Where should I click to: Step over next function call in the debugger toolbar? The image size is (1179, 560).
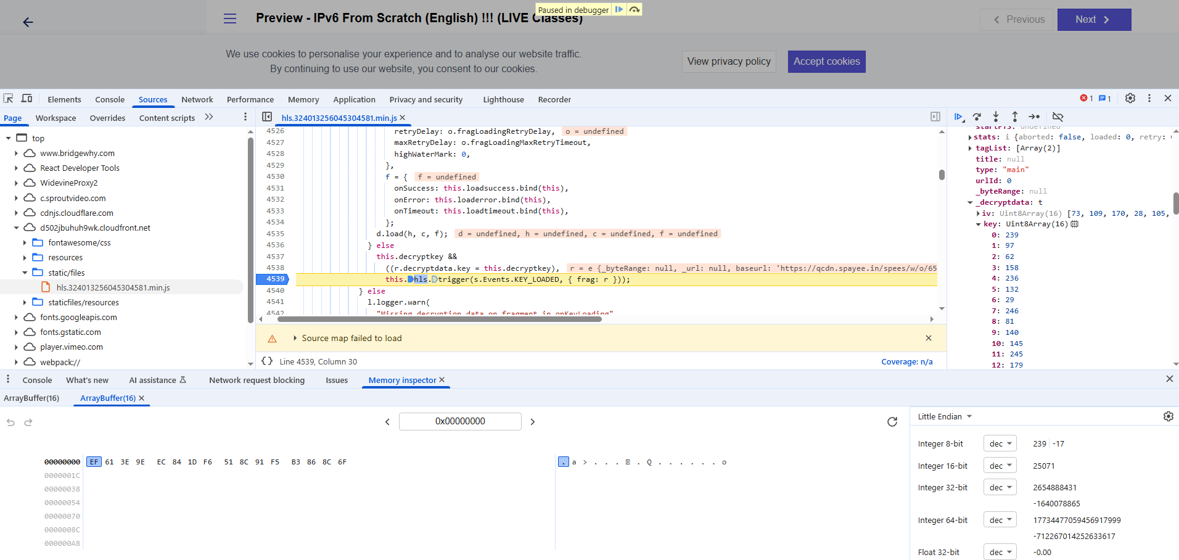(977, 117)
